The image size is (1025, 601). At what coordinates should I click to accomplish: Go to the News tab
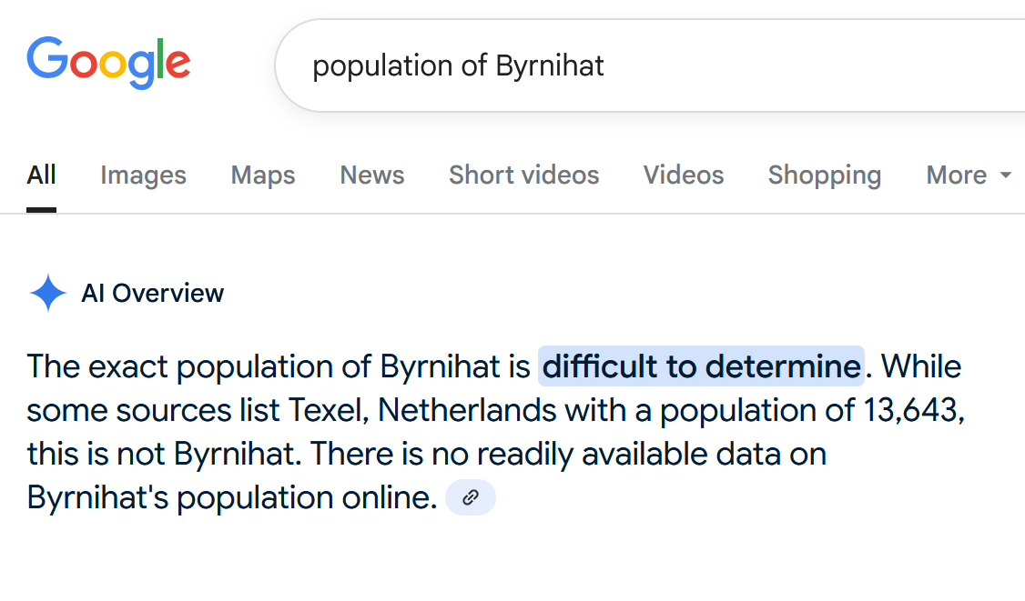click(372, 175)
